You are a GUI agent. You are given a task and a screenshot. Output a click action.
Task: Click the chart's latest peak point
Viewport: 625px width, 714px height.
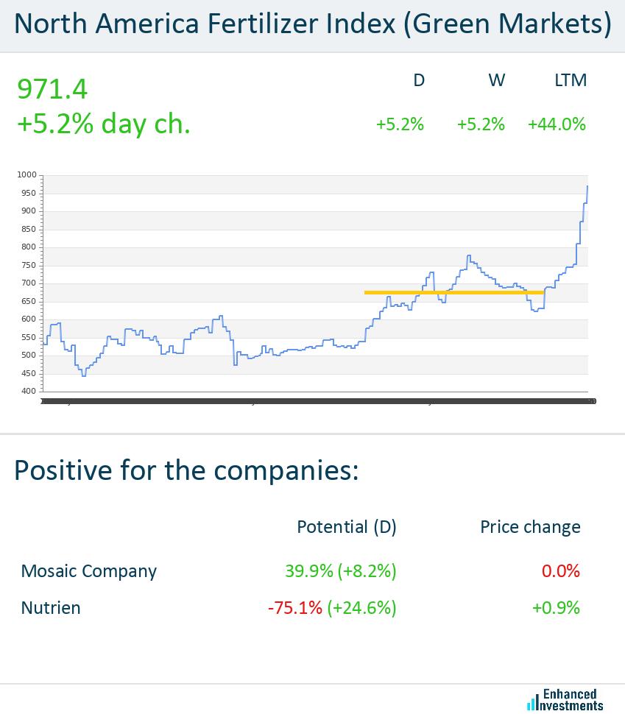tap(587, 187)
